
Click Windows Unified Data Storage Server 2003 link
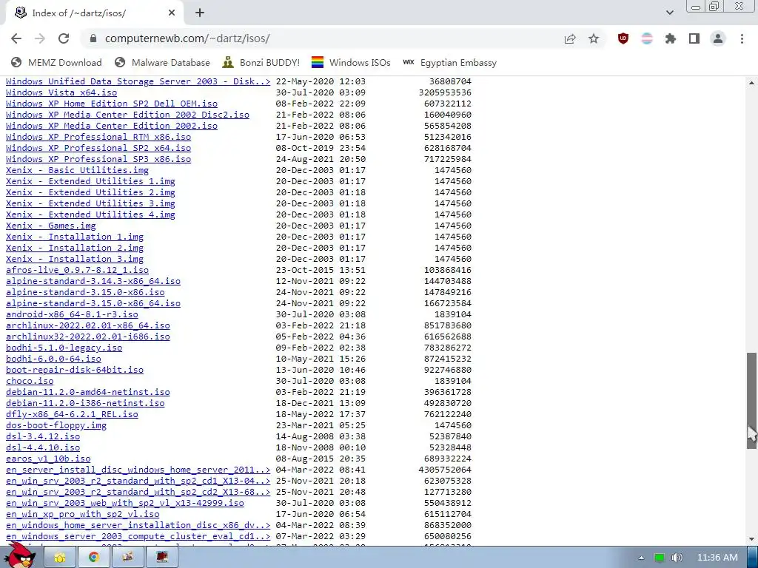coord(138,81)
